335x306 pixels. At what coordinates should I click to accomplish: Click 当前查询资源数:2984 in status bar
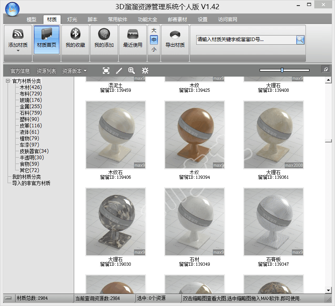click(x=98, y=298)
